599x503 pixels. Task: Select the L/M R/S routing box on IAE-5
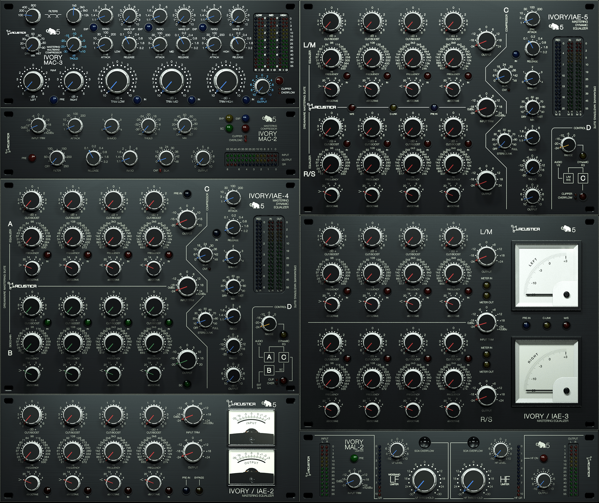[x=568, y=178]
